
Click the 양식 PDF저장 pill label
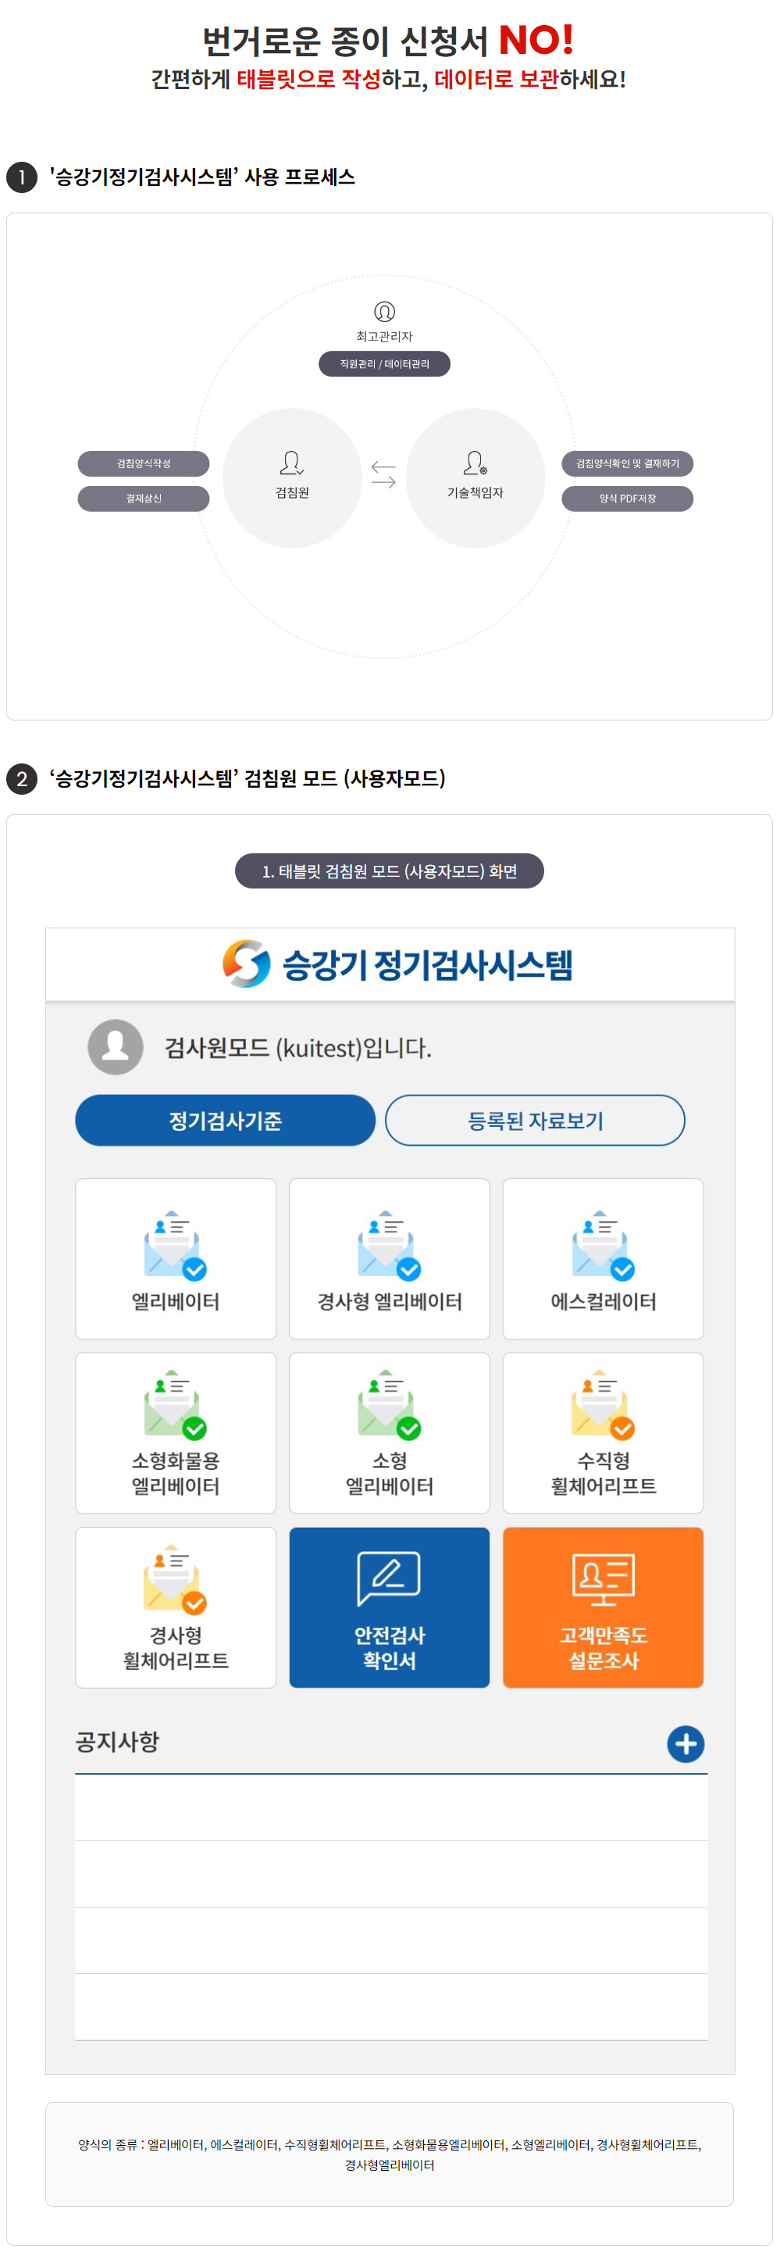click(627, 499)
